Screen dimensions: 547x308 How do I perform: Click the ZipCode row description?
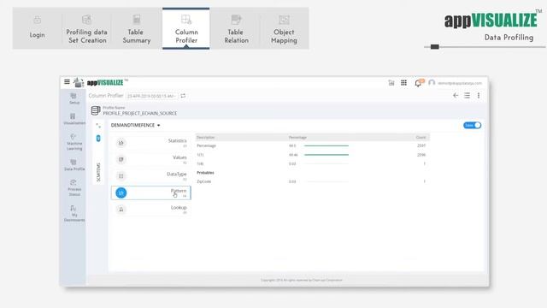click(204, 181)
